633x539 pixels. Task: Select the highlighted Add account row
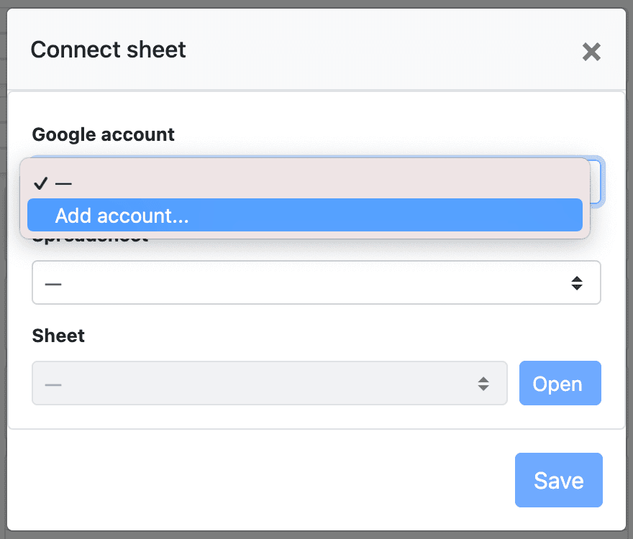click(x=304, y=215)
